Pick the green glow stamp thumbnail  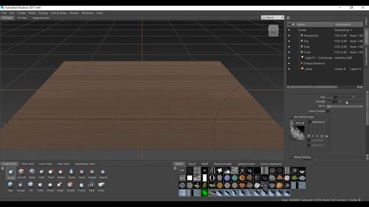pos(205,193)
